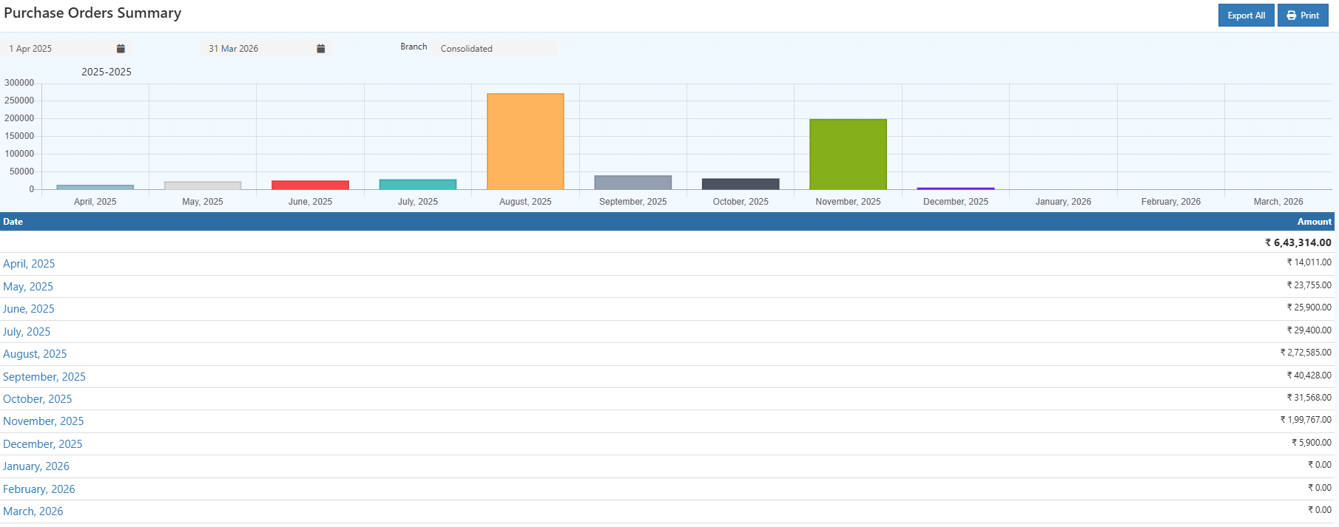This screenshot has height=527, width=1339.
Task: Select the light gray May 2025 chart bar
Action: click(x=203, y=186)
